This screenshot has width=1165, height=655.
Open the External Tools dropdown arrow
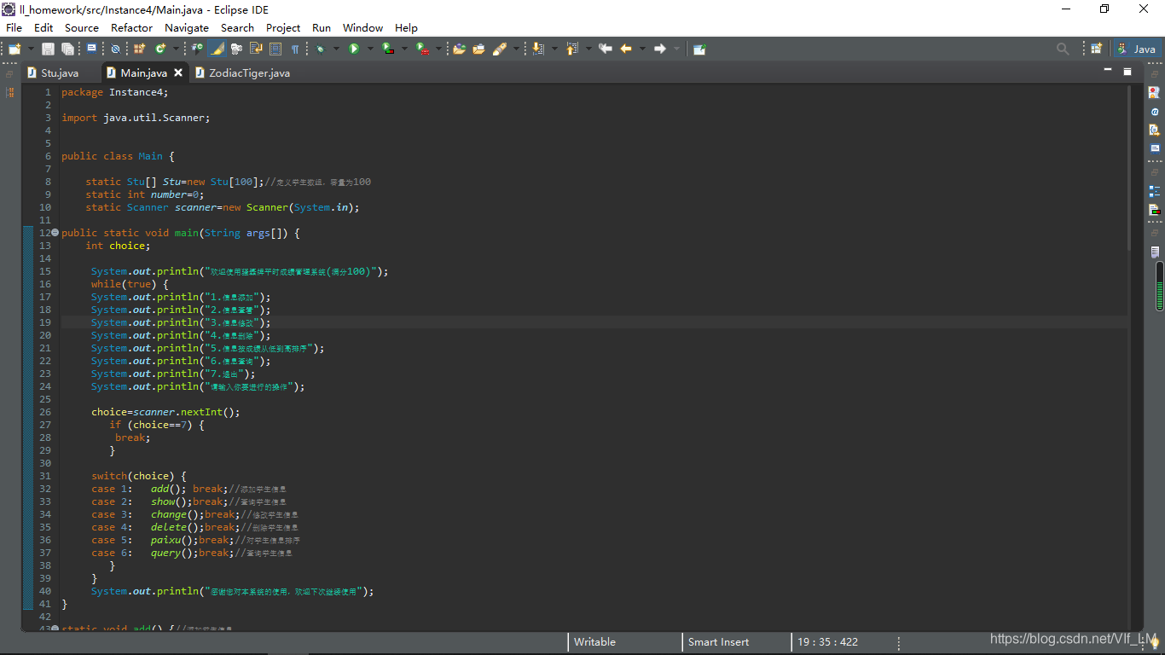coord(438,49)
